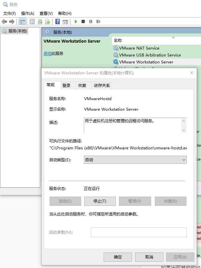Select the 服务(本地) tree node
This screenshot has width=201, height=268.
[x=15, y=31]
